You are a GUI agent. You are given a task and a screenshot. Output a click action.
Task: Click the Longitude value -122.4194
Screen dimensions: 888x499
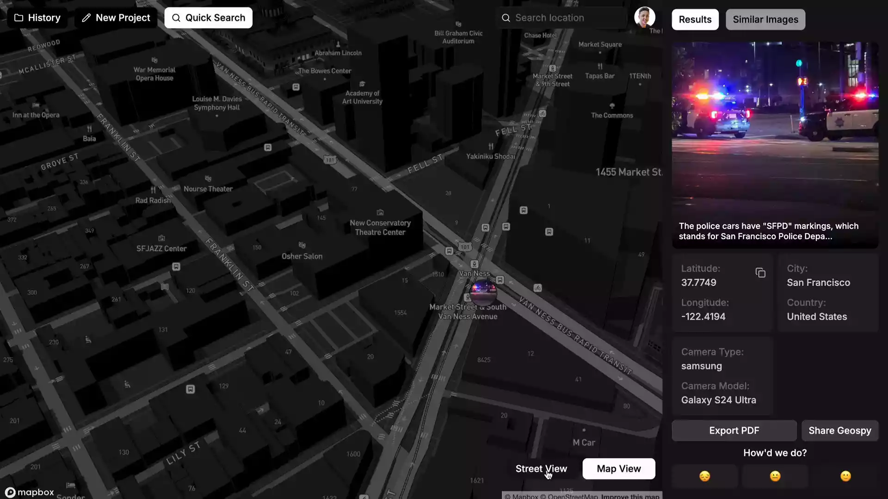pyautogui.click(x=703, y=317)
